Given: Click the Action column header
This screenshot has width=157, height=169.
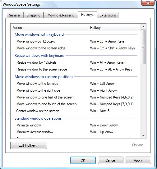Looking at the screenshot, I should 49,28.
